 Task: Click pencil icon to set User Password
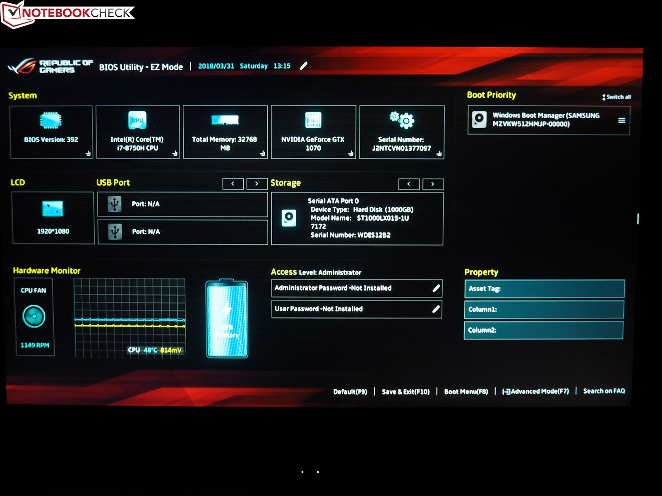[x=436, y=309]
